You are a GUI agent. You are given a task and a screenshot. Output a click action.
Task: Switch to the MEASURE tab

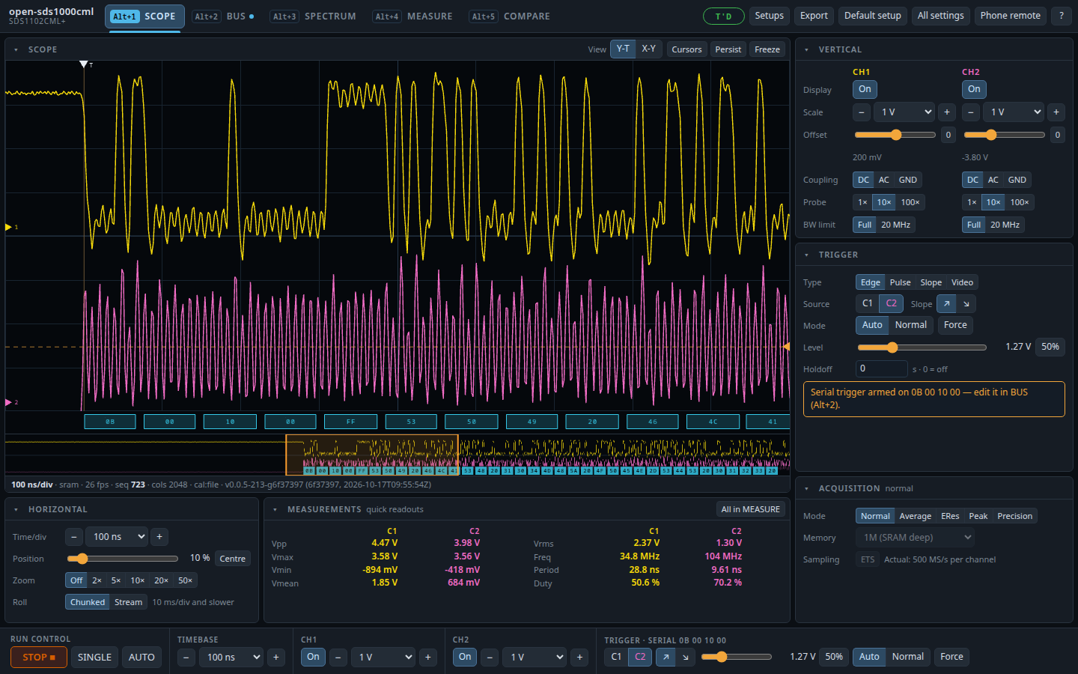[x=413, y=16]
